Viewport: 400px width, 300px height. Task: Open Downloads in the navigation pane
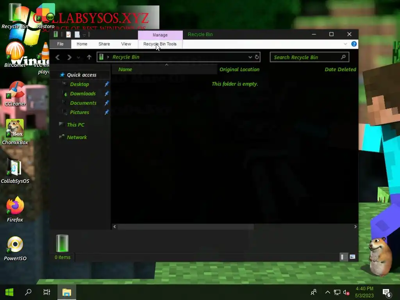[83, 94]
